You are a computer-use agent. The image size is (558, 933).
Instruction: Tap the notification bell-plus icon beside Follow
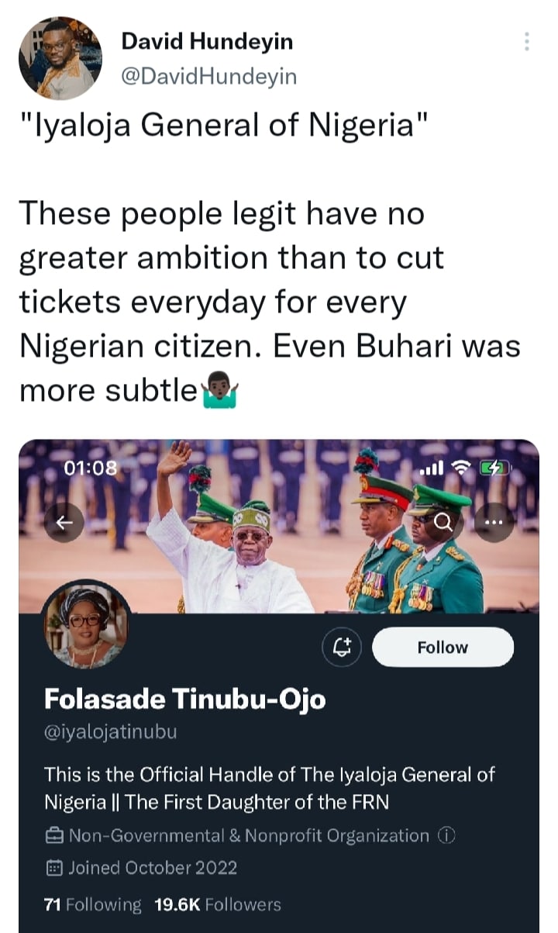[x=343, y=647]
